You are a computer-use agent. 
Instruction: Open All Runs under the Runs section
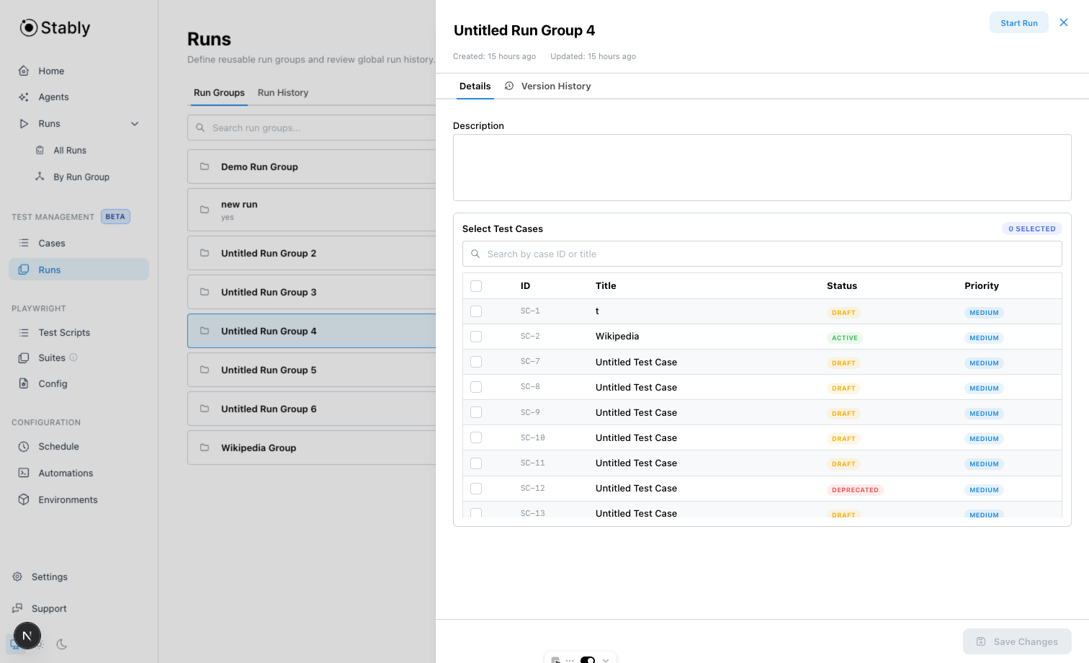point(69,150)
